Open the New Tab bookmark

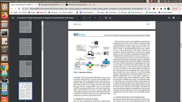coord(42,12)
